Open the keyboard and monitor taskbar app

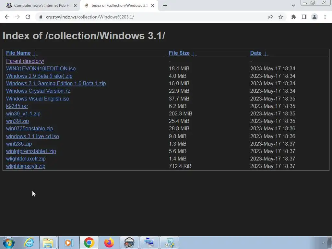(149, 243)
